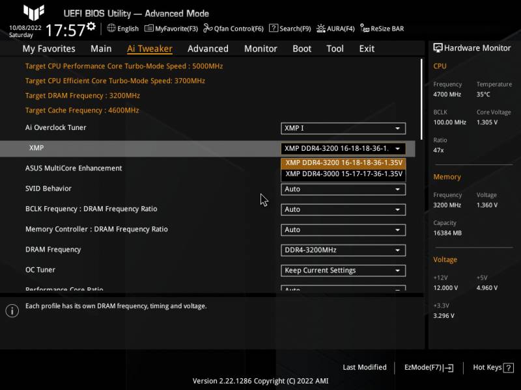This screenshot has width=521, height=390.
Task: Click the 16384 MB capacity value
Action: point(447,233)
